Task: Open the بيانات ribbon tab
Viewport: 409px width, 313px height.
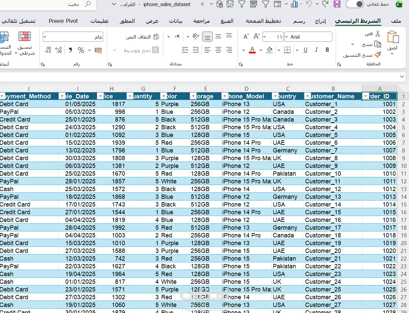Action: coord(176,21)
